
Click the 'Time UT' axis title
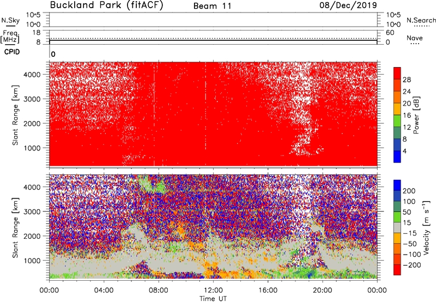point(213,299)
